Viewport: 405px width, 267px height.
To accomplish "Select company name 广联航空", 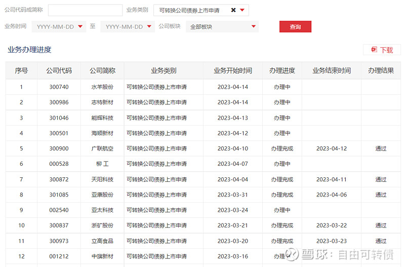I will [102, 148].
